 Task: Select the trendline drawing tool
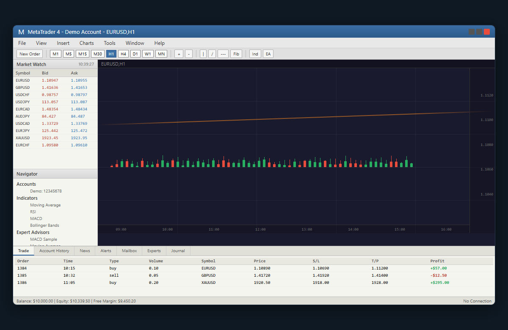[x=212, y=54]
